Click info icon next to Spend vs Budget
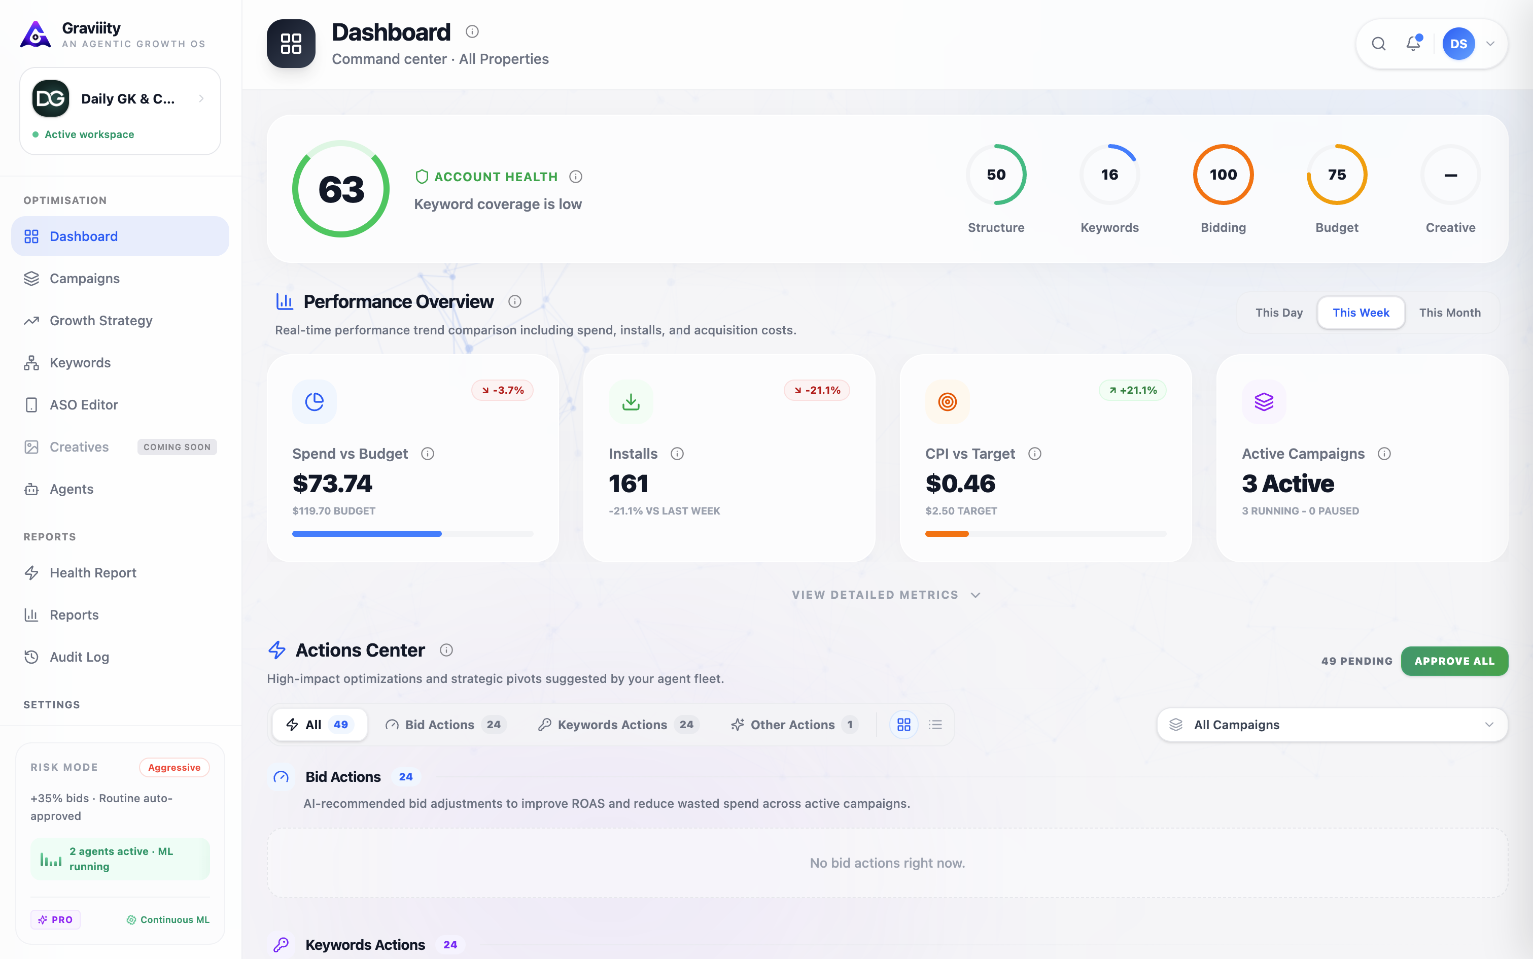Image resolution: width=1533 pixels, height=959 pixels. [x=428, y=454]
